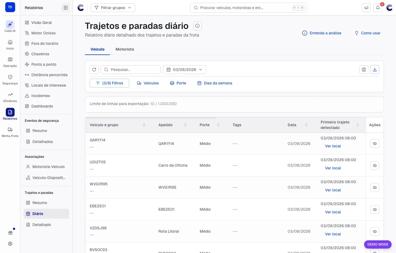
Task: Open Segurança section
Action: coord(10,80)
